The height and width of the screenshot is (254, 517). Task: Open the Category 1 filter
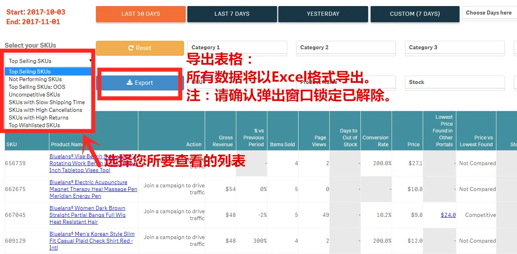click(237, 48)
